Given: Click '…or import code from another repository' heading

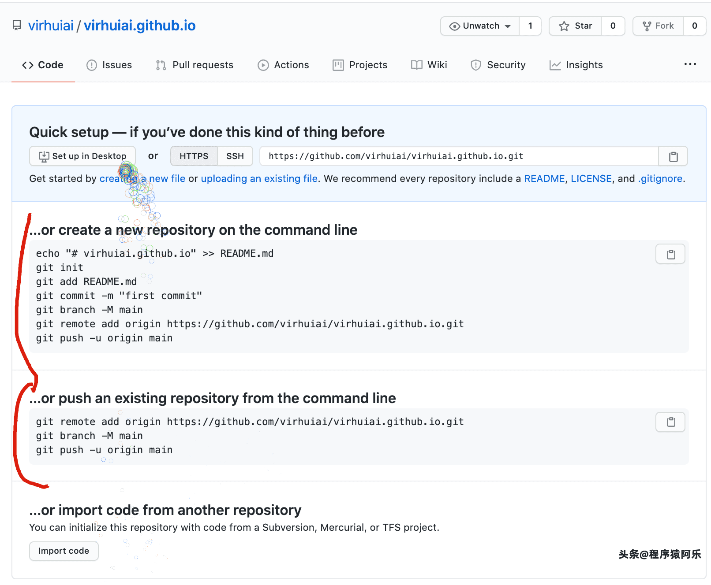Looking at the screenshot, I should (x=165, y=510).
